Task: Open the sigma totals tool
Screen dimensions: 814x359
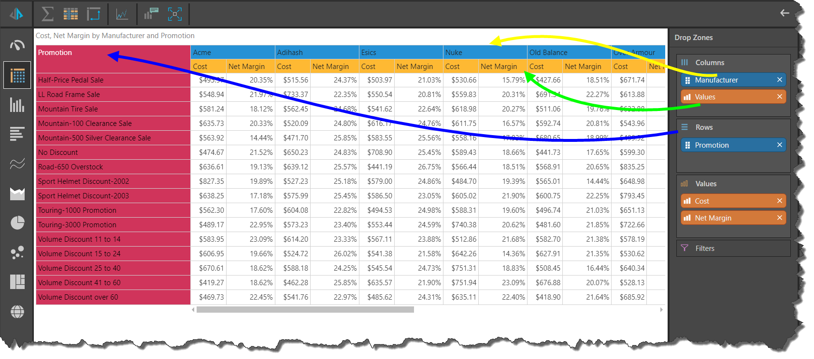Action: click(47, 14)
